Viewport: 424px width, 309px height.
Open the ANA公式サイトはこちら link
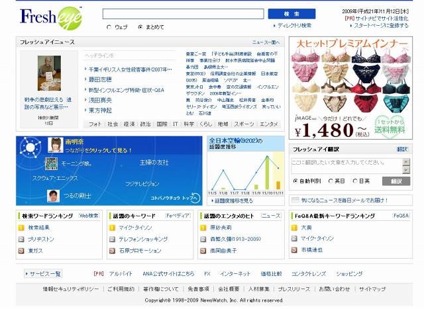point(168,274)
